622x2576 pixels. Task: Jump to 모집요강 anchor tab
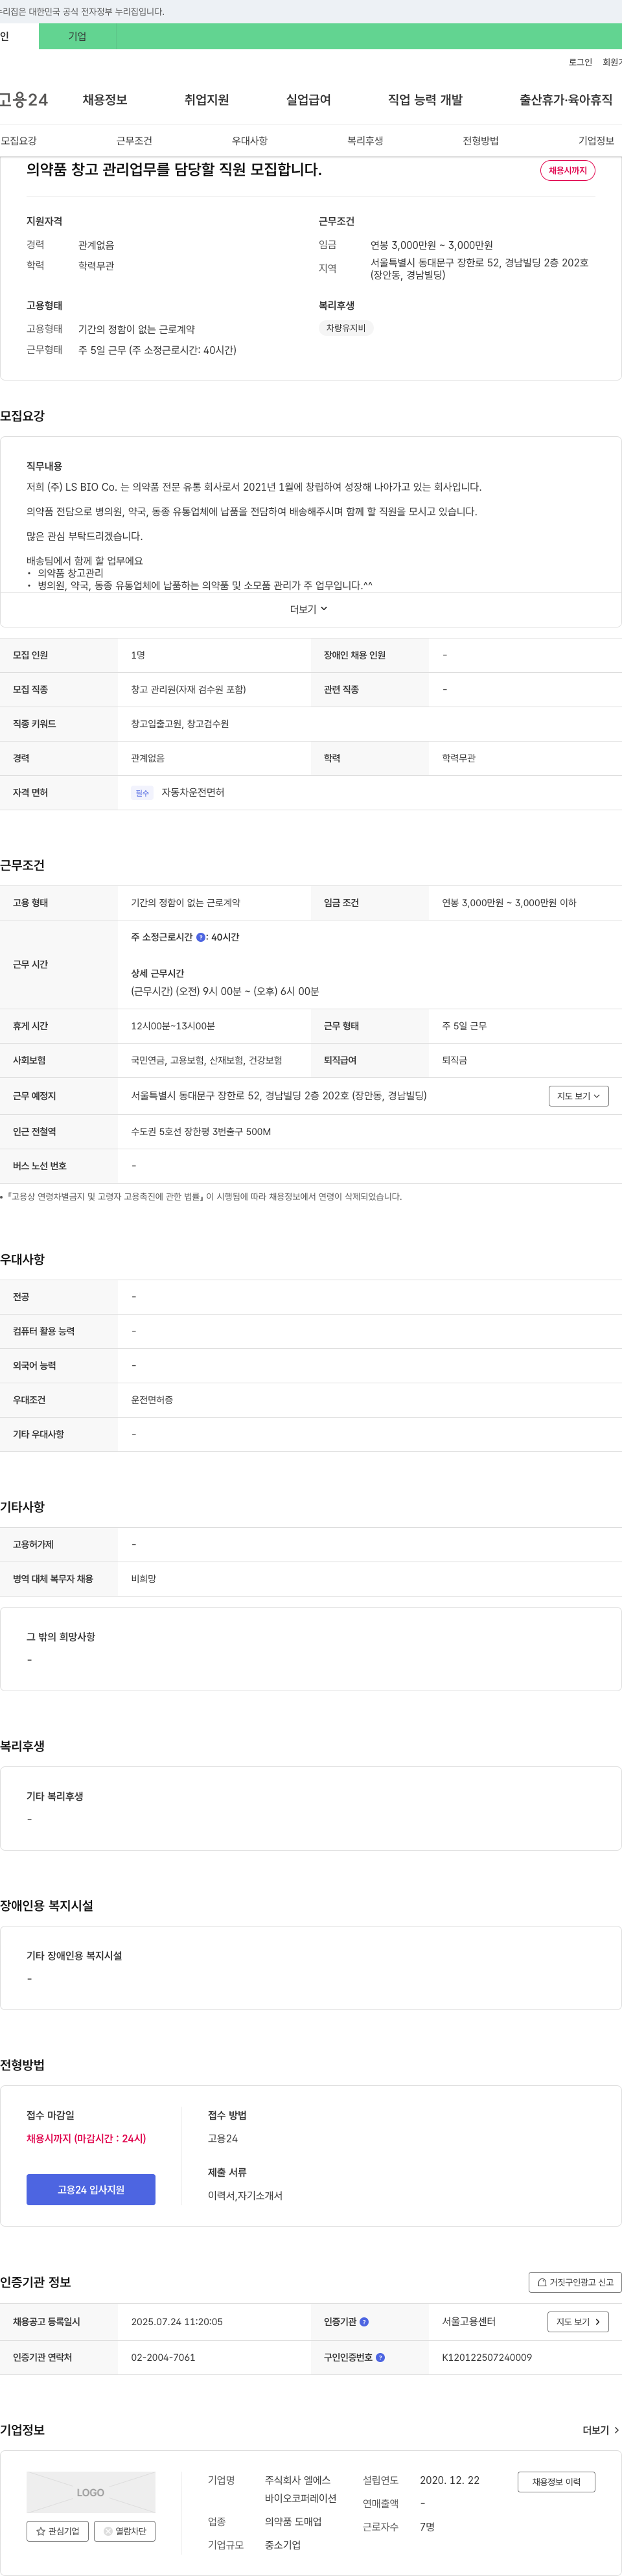point(19,141)
